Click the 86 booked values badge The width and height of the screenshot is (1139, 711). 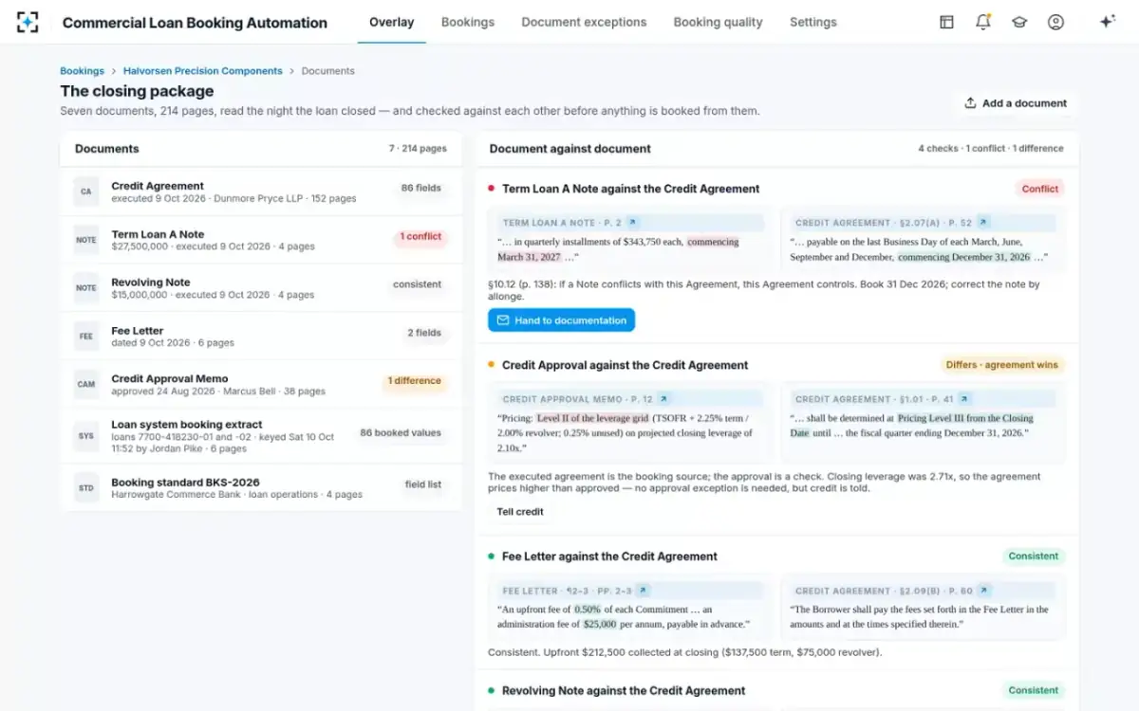401,432
